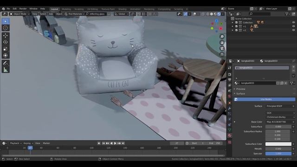Screen dimensions: 297x167
Task: Open the Object properties tab
Action: [x=230, y=103]
